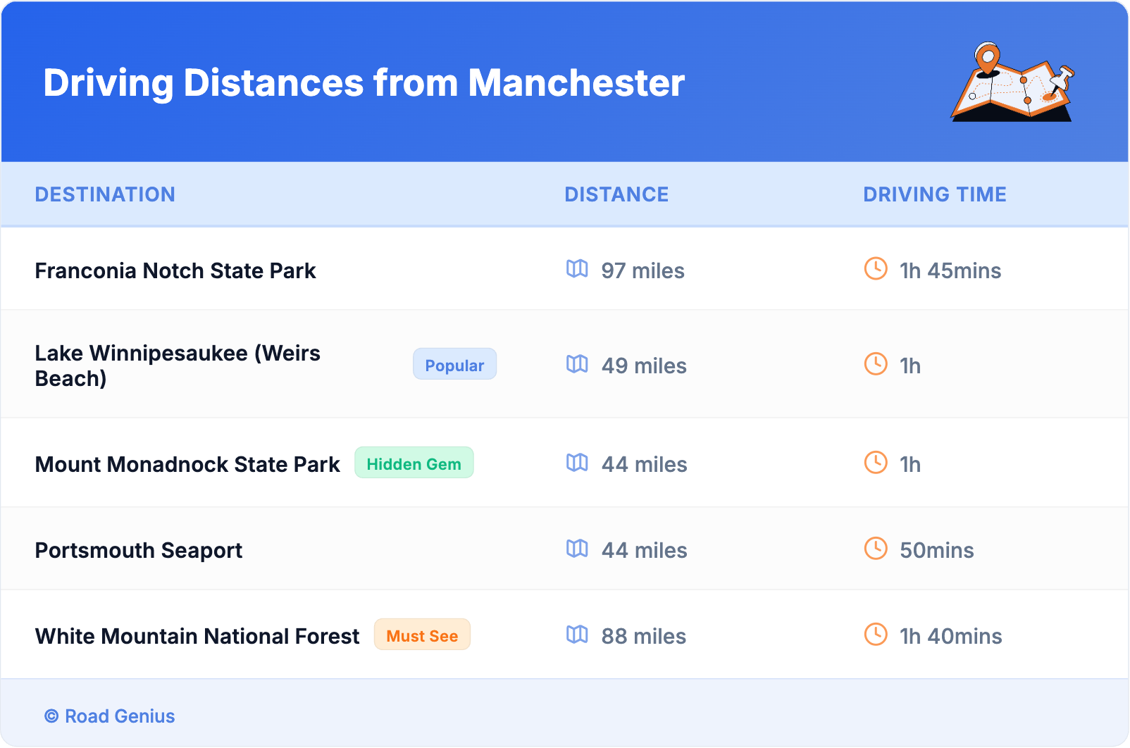Click the map with pins illustration
The image size is (1130, 748).
pyautogui.click(x=1013, y=83)
